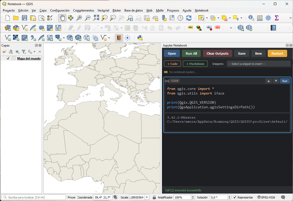Open the Select Features tool dropdown arrow

(207, 18)
